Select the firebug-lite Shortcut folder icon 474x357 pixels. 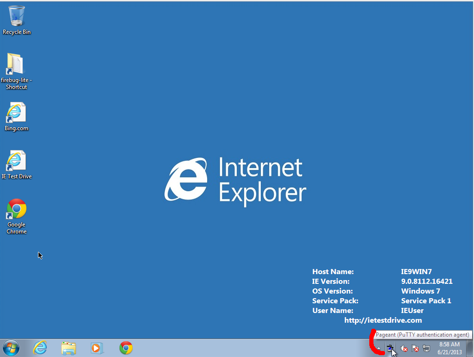click(14, 64)
